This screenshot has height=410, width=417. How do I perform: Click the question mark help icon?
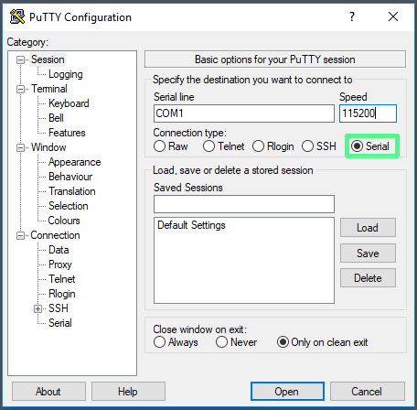[352, 16]
